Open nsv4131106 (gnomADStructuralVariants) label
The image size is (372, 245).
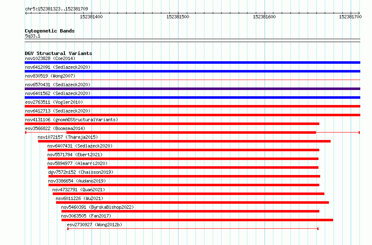(x=71, y=120)
